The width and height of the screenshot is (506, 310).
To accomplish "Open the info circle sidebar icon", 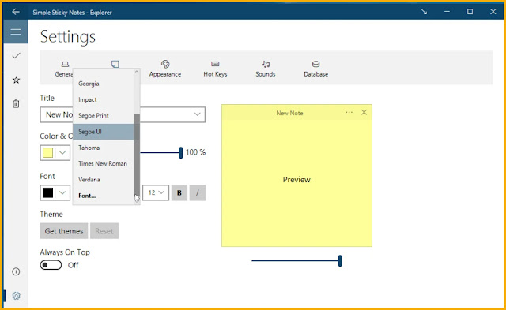I will coord(16,271).
